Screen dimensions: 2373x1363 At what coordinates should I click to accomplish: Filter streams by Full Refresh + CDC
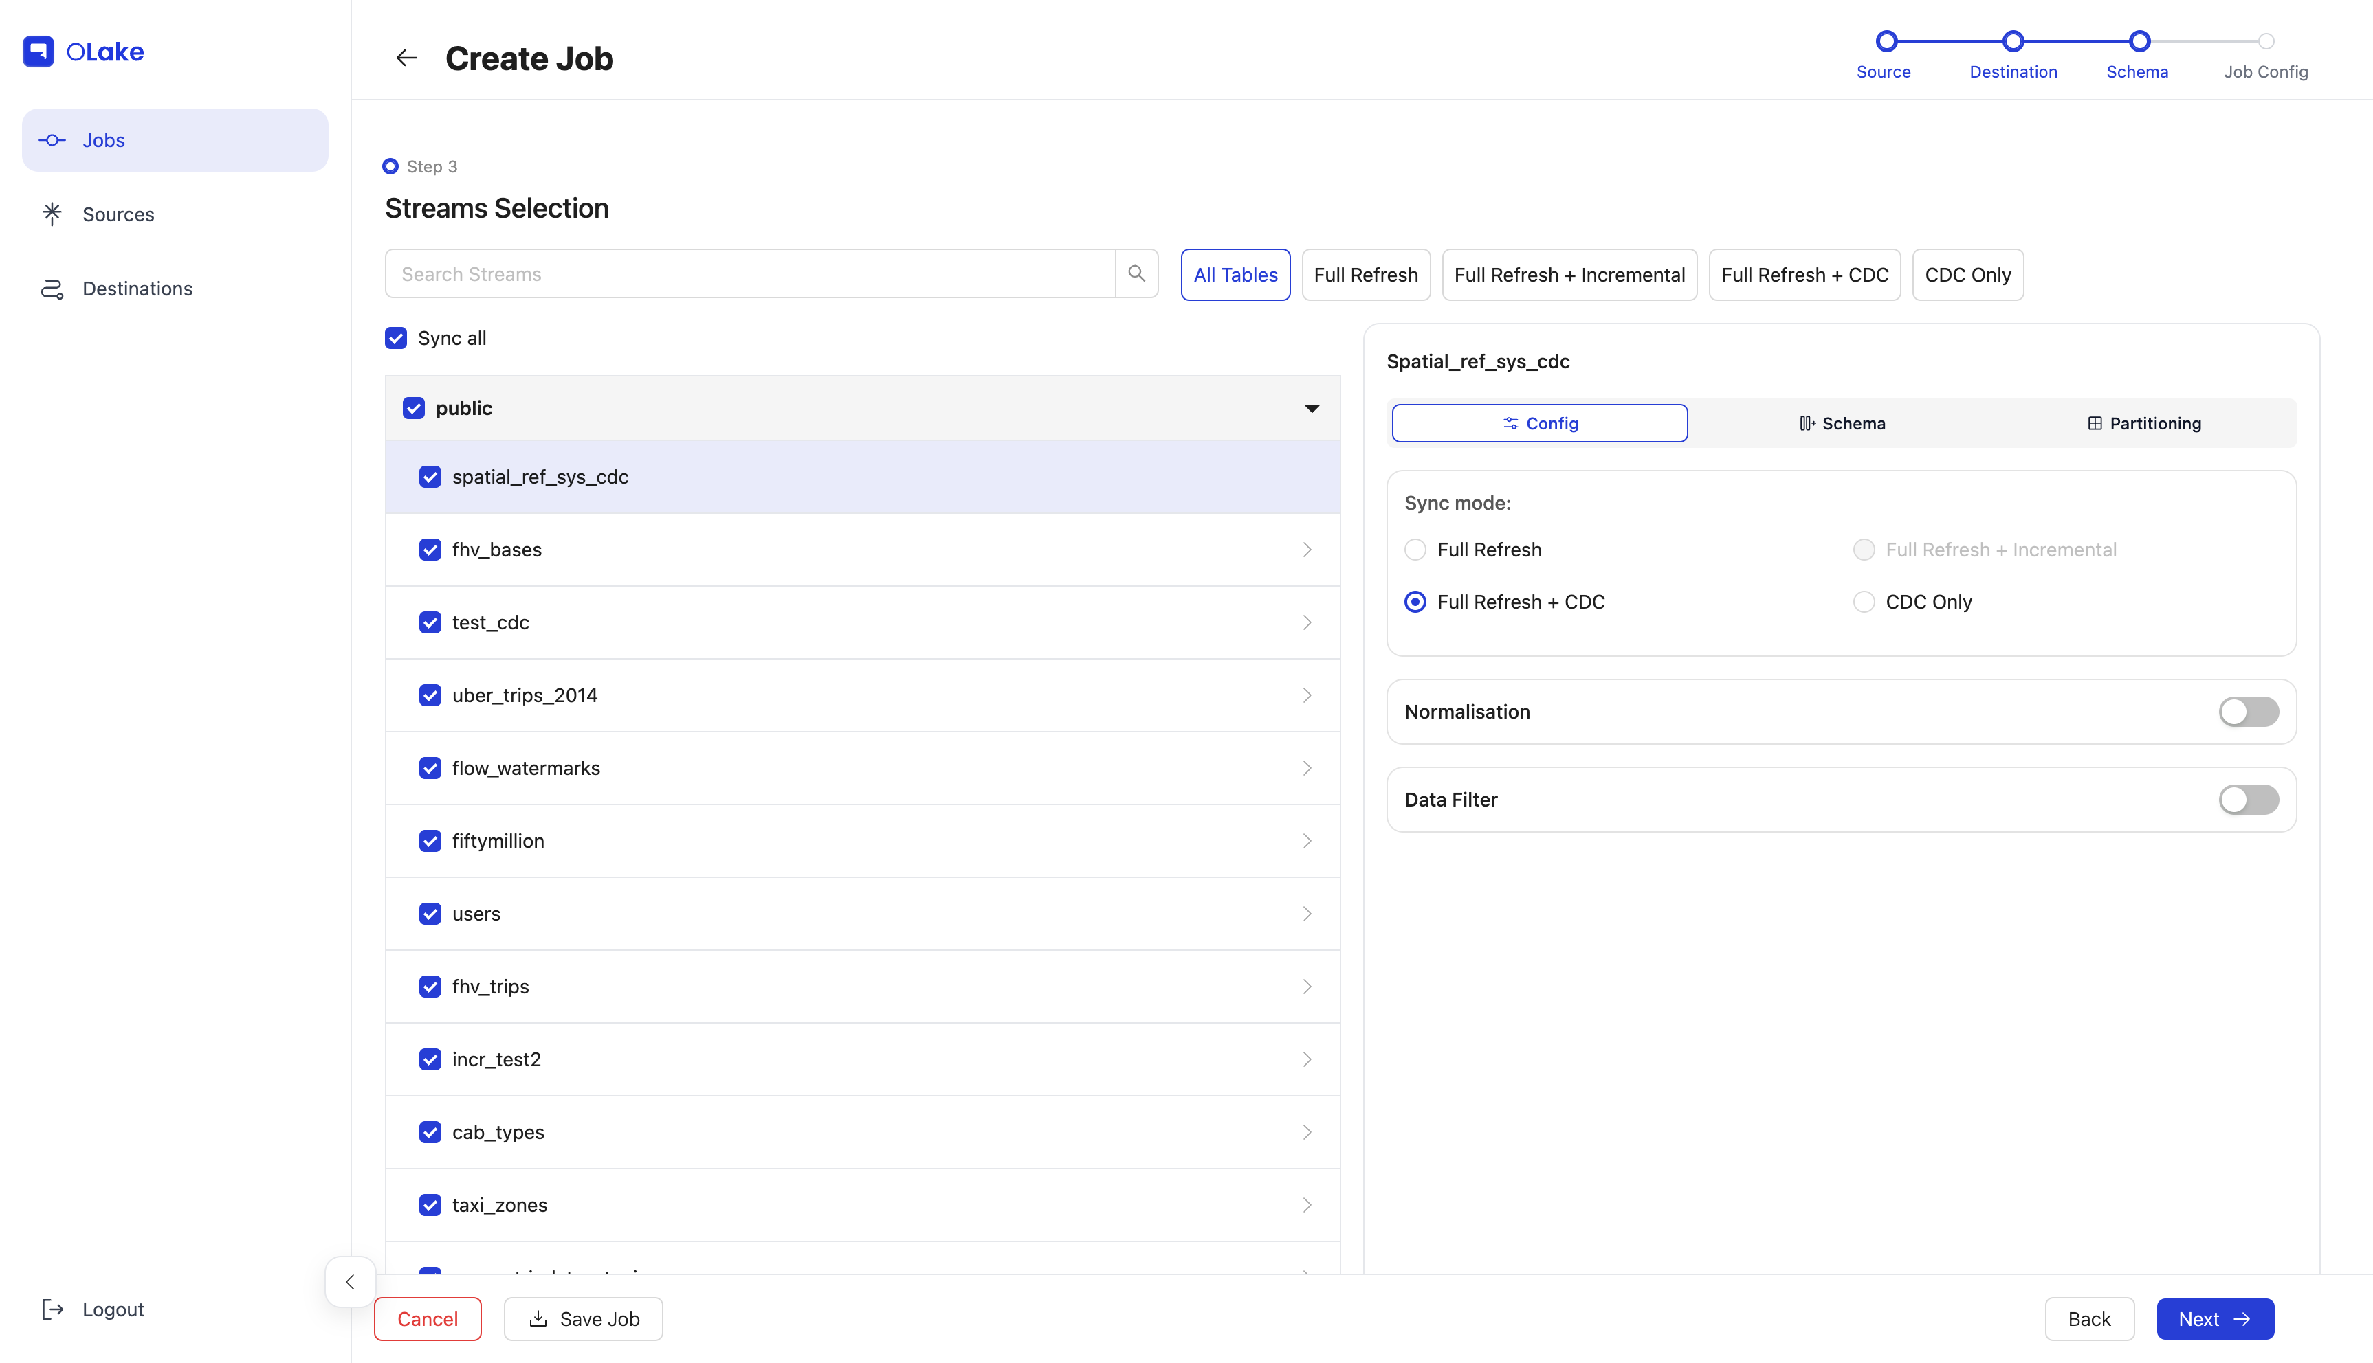(x=1804, y=274)
